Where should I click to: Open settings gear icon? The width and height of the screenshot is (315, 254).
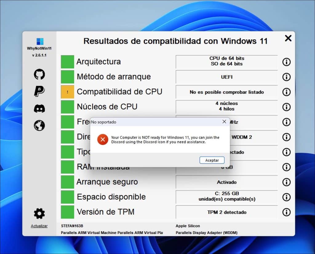(39, 214)
